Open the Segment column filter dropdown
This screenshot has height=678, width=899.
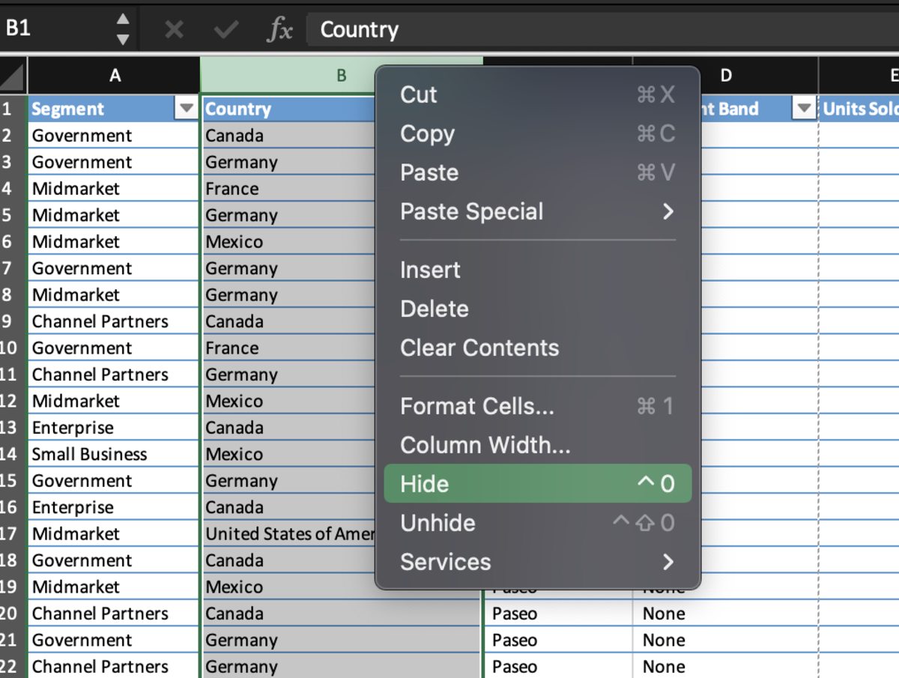point(186,109)
